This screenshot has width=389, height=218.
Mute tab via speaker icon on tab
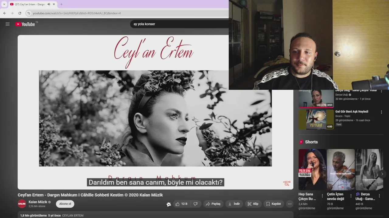coord(49,4)
